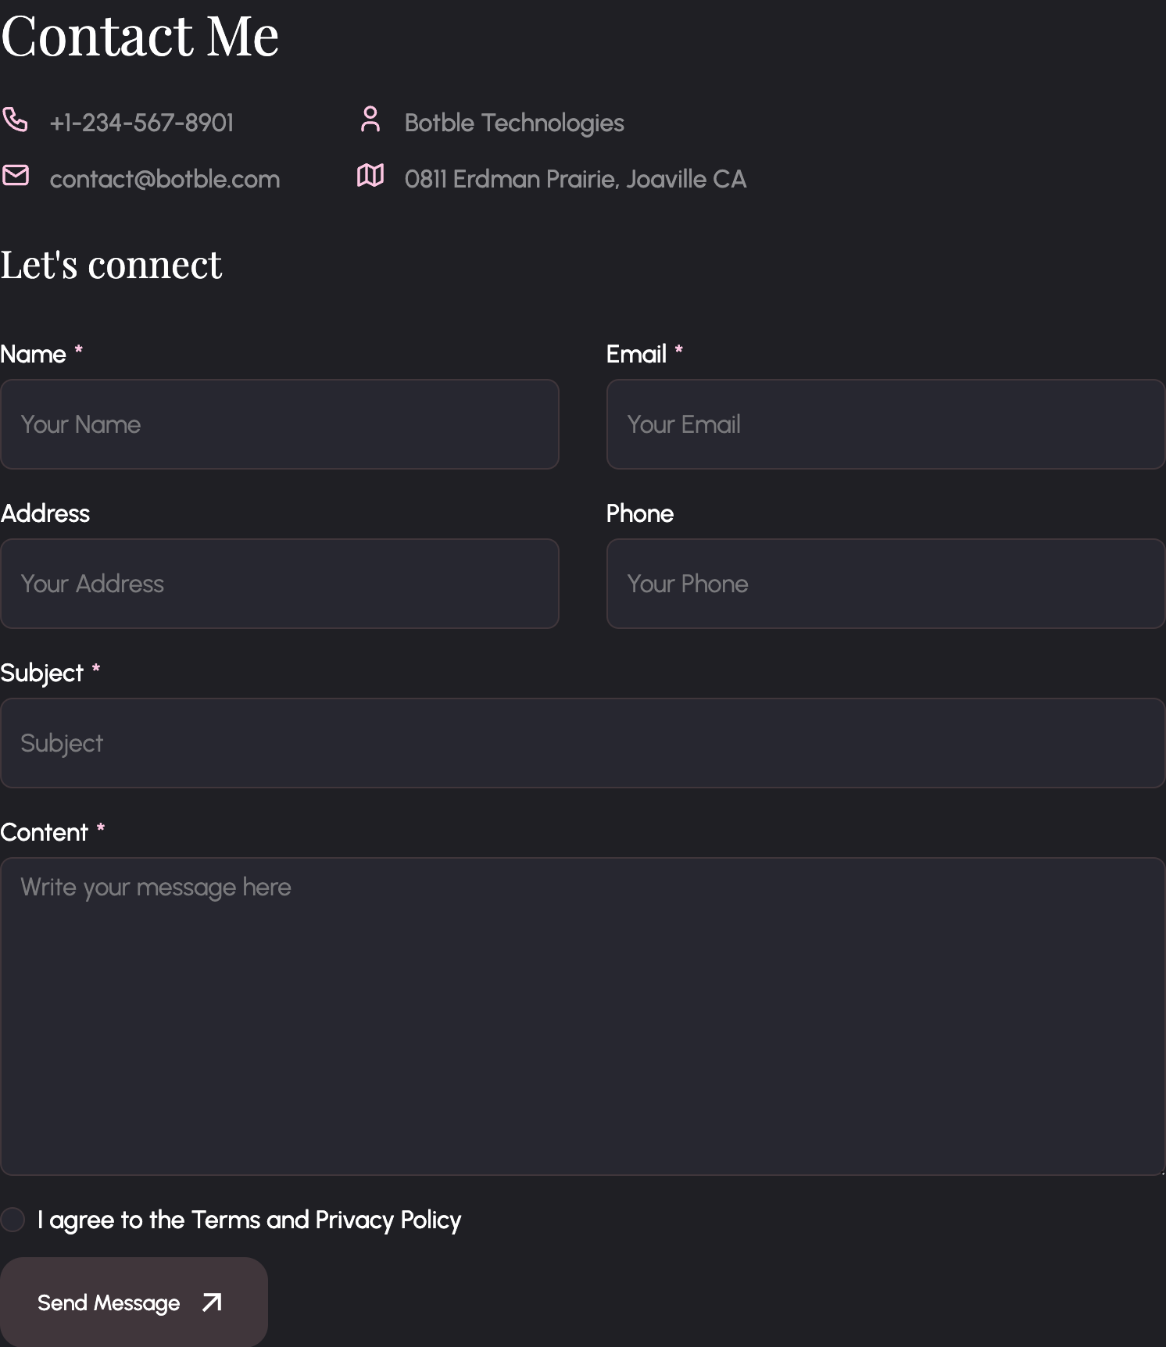Screen dimensions: 1166x1347
Task: Click into the message content textarea
Action: [x=583, y=1016]
